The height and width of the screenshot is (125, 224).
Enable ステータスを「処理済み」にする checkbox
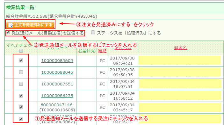click(x=93, y=33)
